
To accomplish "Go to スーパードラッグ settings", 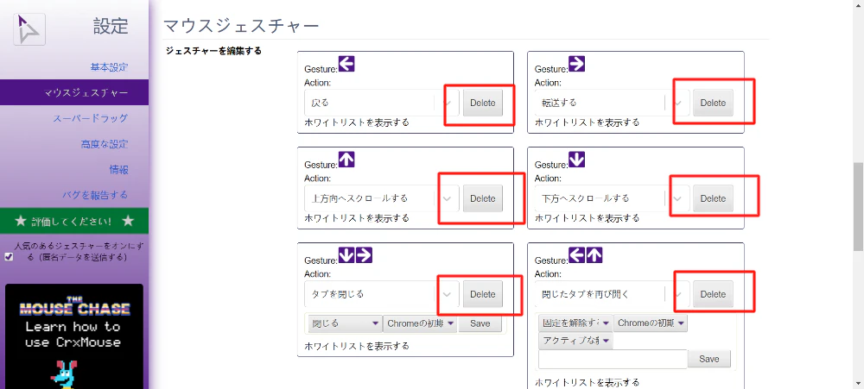I will coord(91,118).
